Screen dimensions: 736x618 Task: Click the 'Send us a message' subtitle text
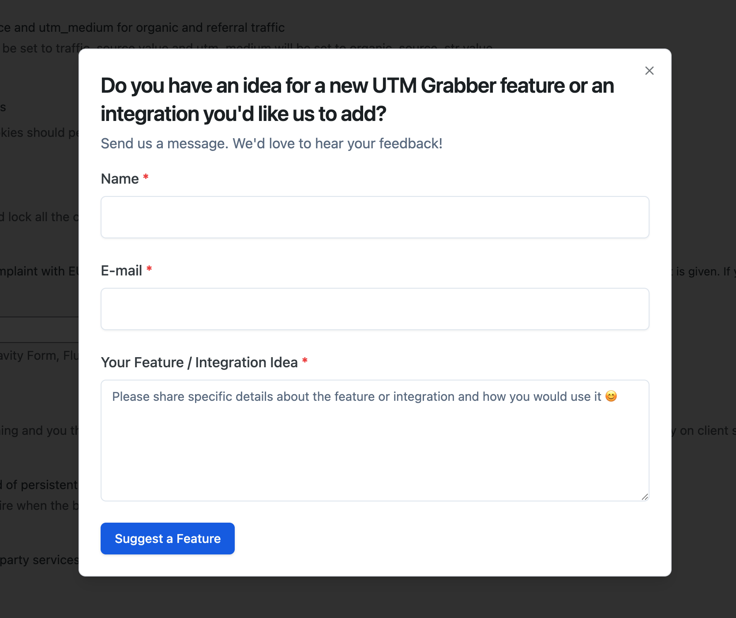pos(271,143)
